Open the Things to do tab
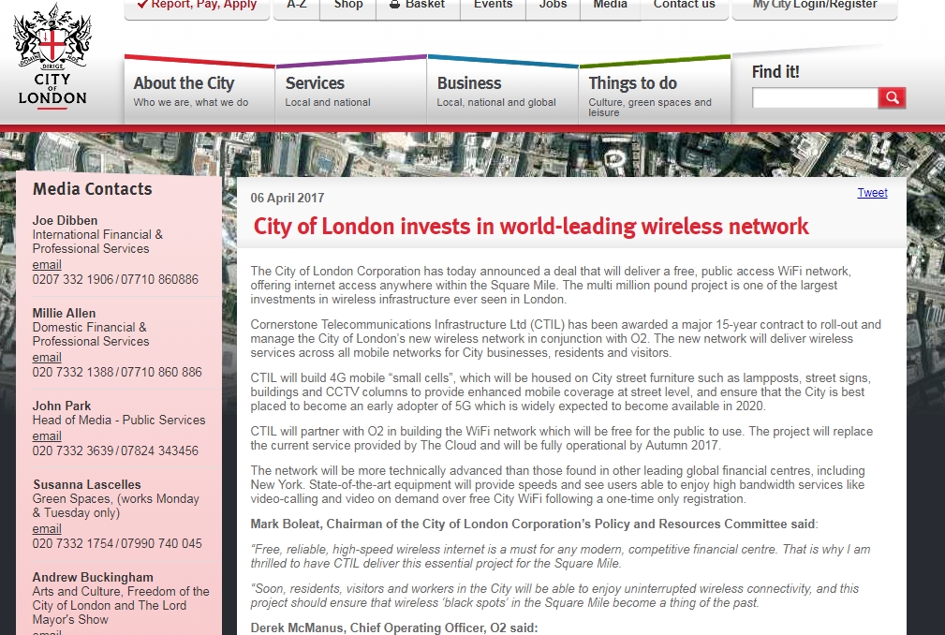This screenshot has height=635, width=945. click(x=655, y=92)
